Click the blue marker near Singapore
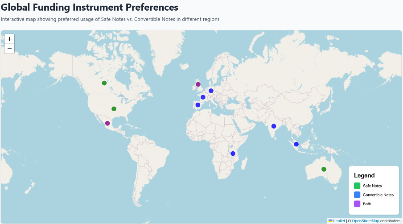Image resolution: width=403 pixels, height=224 pixels. point(296,144)
